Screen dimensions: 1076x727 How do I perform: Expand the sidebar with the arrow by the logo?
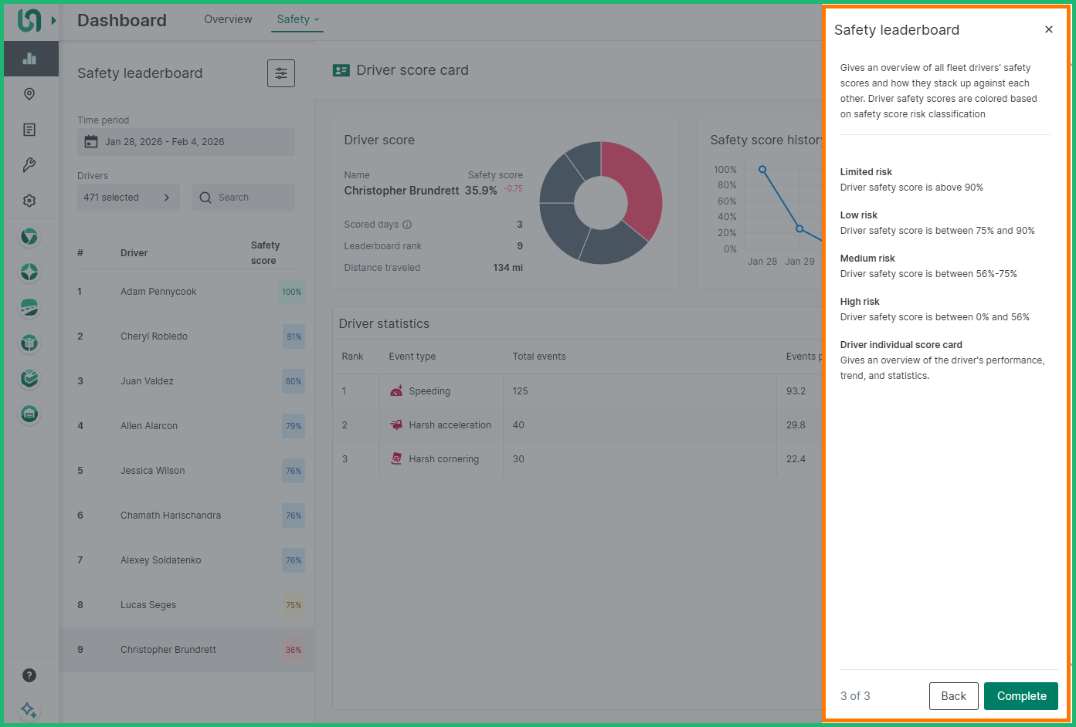pyautogui.click(x=53, y=20)
